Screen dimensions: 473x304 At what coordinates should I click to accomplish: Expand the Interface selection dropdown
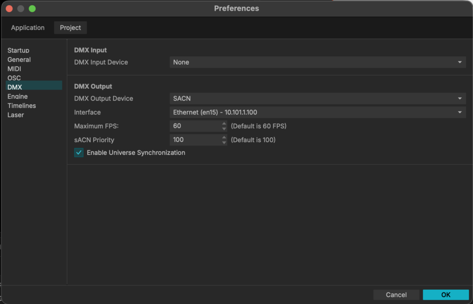point(318,112)
